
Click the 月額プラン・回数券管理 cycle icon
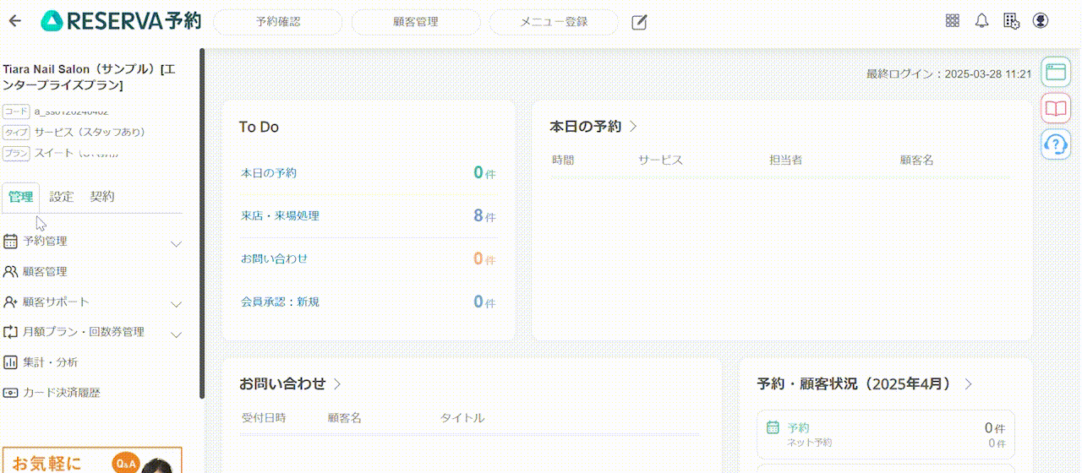(x=10, y=332)
